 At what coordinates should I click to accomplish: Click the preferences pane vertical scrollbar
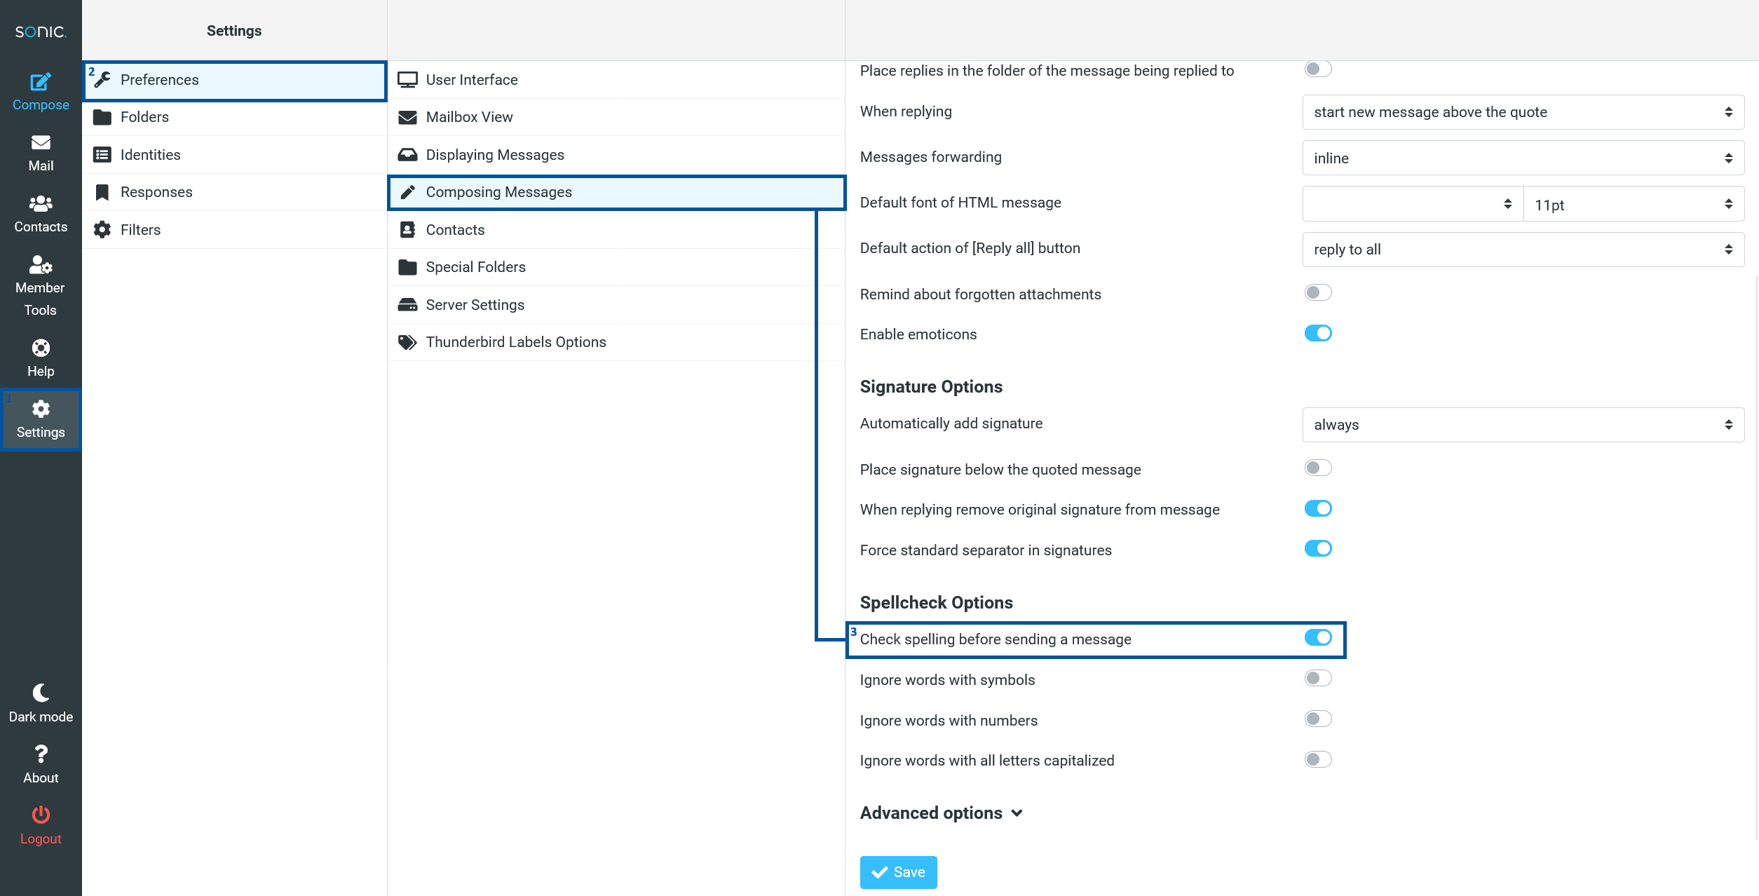pos(1755,557)
